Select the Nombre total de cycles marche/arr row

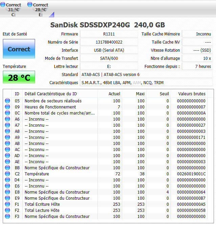(105, 113)
